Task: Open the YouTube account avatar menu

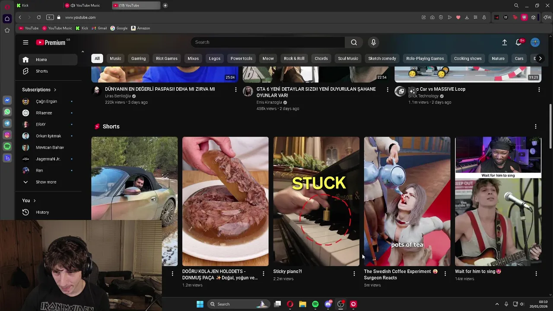Action: [535, 42]
